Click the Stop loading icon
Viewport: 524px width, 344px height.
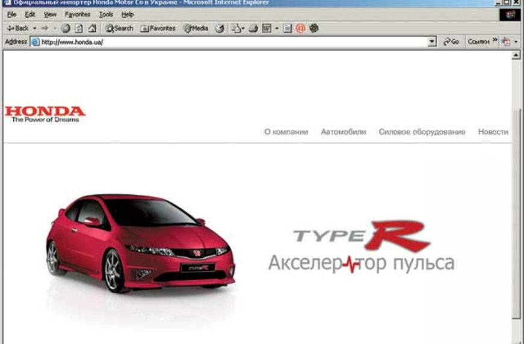click(x=66, y=28)
